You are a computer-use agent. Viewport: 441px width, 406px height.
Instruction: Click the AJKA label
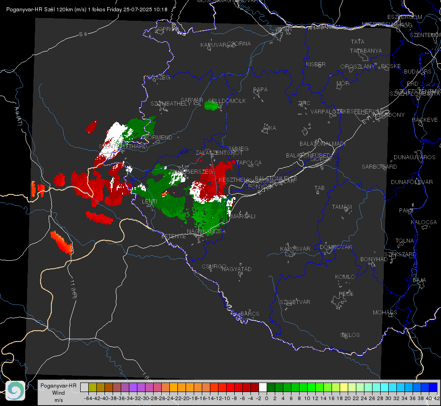tap(269, 128)
